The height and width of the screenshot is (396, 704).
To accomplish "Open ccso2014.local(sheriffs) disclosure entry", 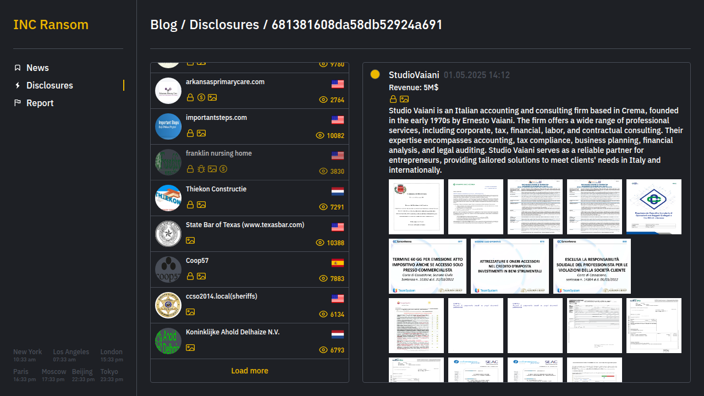I will (250, 305).
